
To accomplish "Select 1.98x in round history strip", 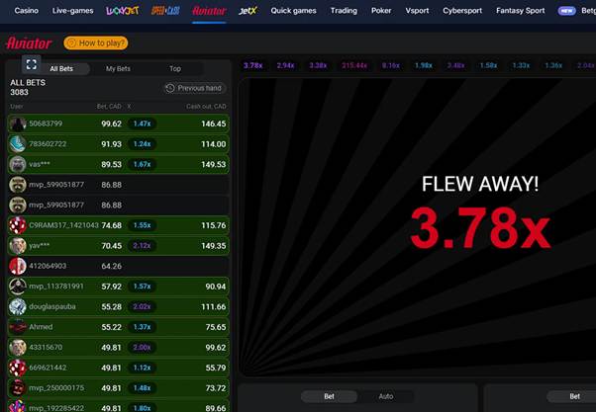I will click(x=424, y=65).
